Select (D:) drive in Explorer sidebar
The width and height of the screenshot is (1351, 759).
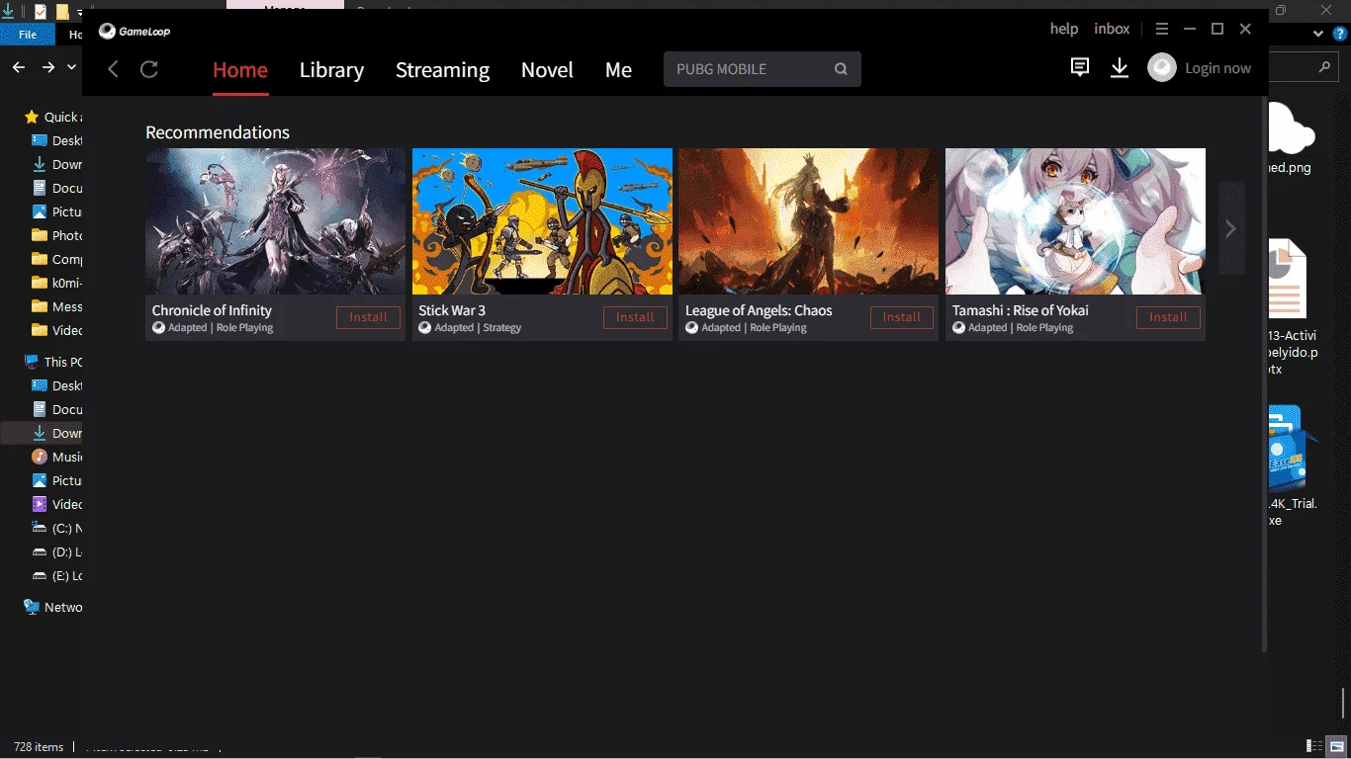coord(57,551)
